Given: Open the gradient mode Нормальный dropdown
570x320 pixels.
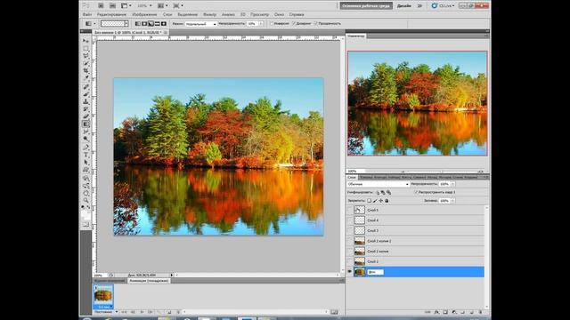Looking at the screenshot, I should tap(200, 24).
